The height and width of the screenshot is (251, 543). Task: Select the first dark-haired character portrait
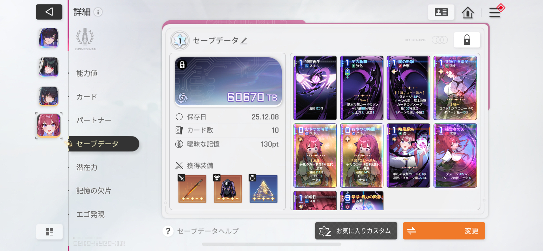[49, 38]
